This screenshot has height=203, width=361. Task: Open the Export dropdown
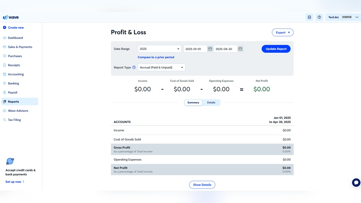pyautogui.click(x=283, y=32)
